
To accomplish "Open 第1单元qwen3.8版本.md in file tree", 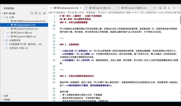I will 23,37.
